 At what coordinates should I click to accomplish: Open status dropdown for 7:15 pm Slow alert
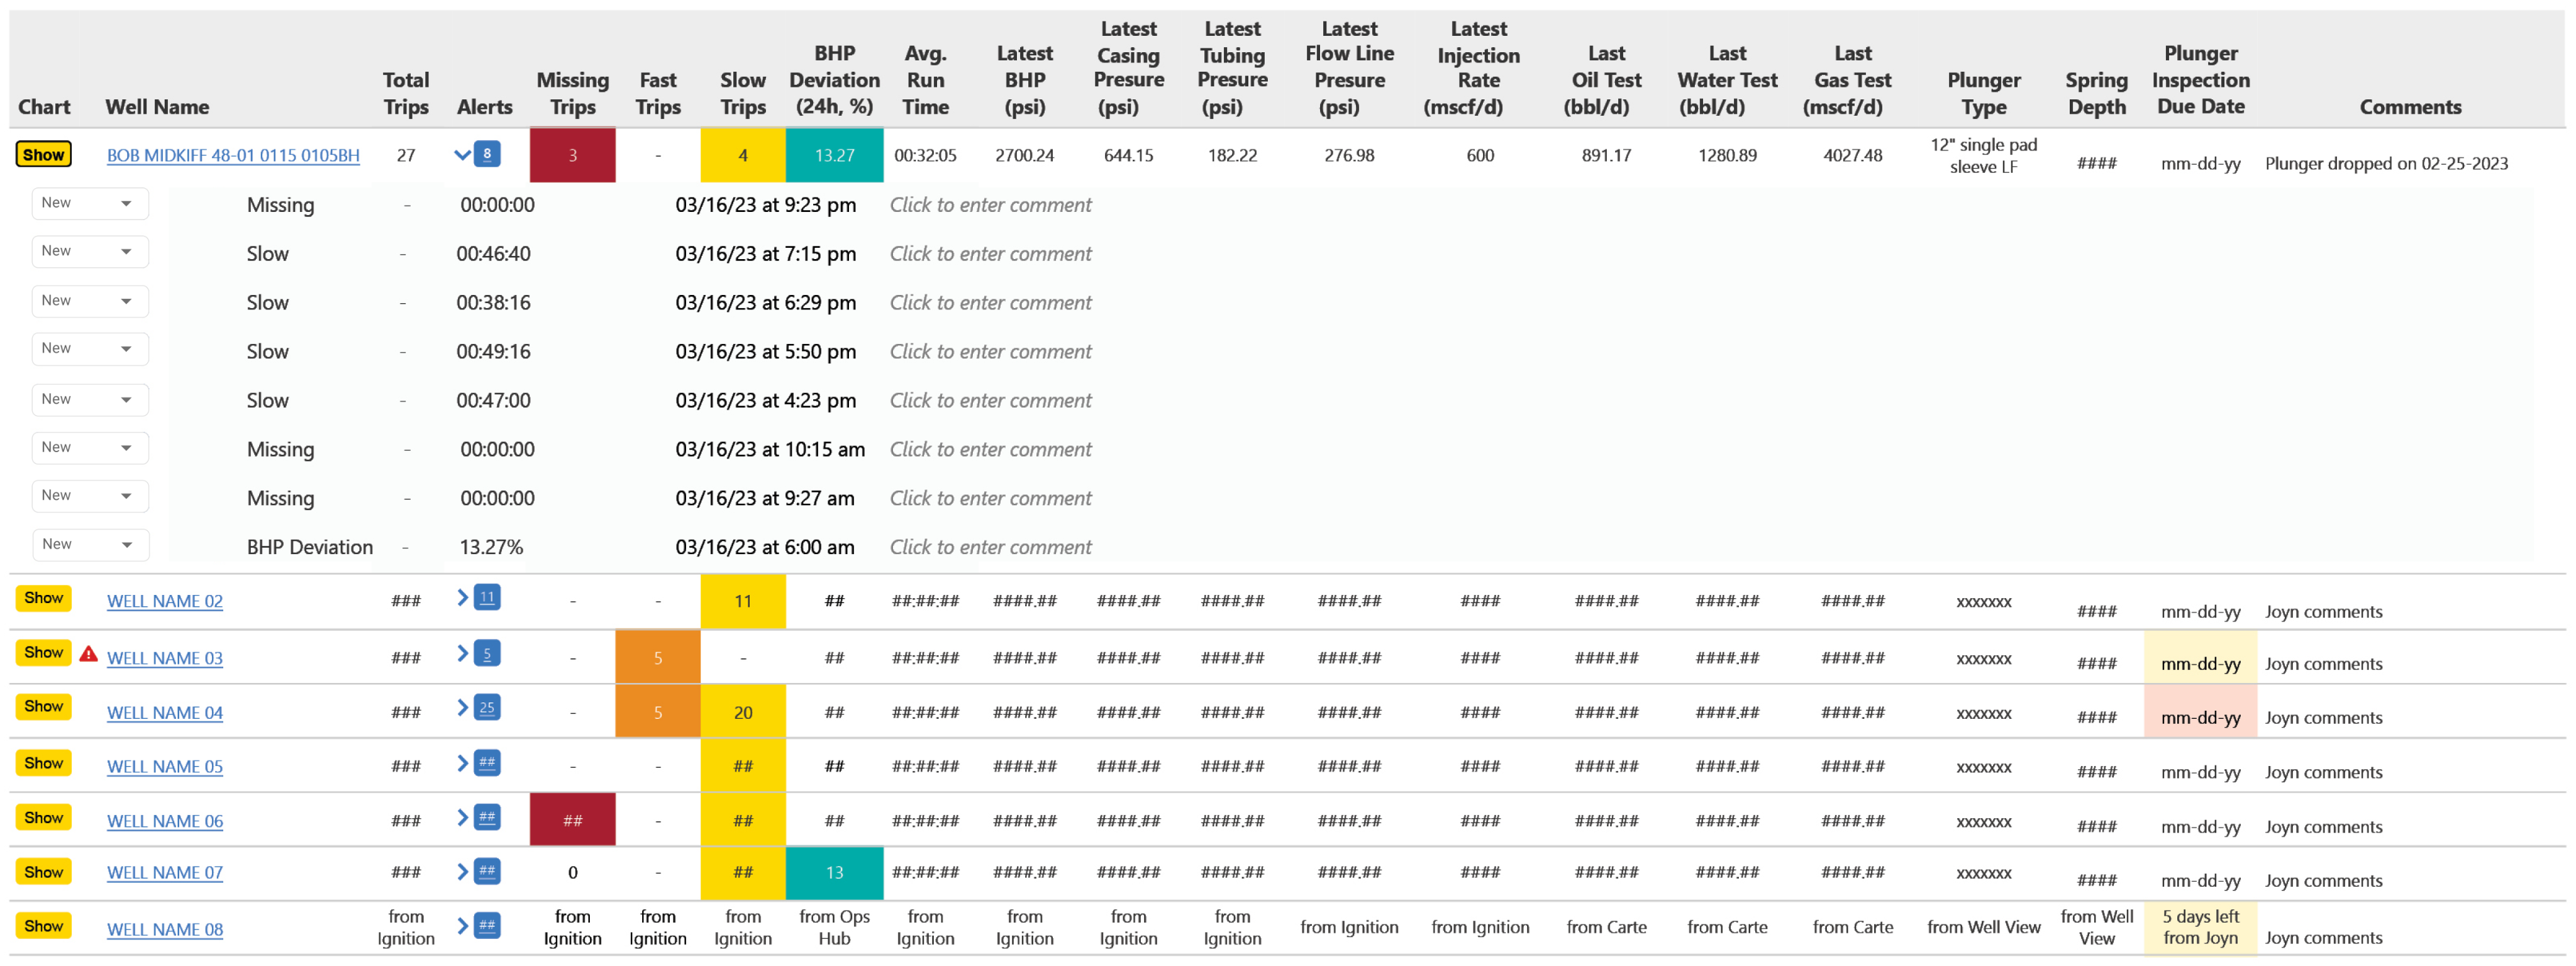(x=89, y=251)
